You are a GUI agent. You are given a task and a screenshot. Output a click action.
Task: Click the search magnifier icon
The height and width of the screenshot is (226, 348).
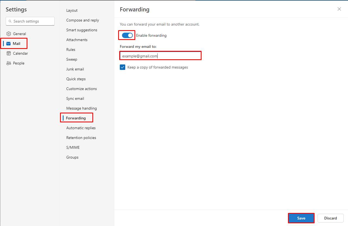tap(10, 21)
